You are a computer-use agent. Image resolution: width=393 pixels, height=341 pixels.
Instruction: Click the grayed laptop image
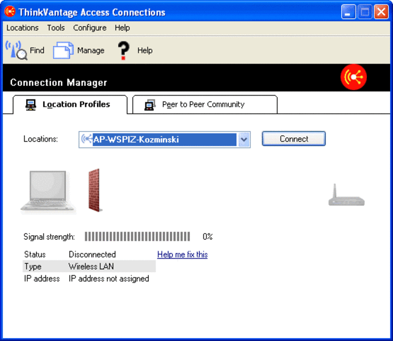click(48, 193)
